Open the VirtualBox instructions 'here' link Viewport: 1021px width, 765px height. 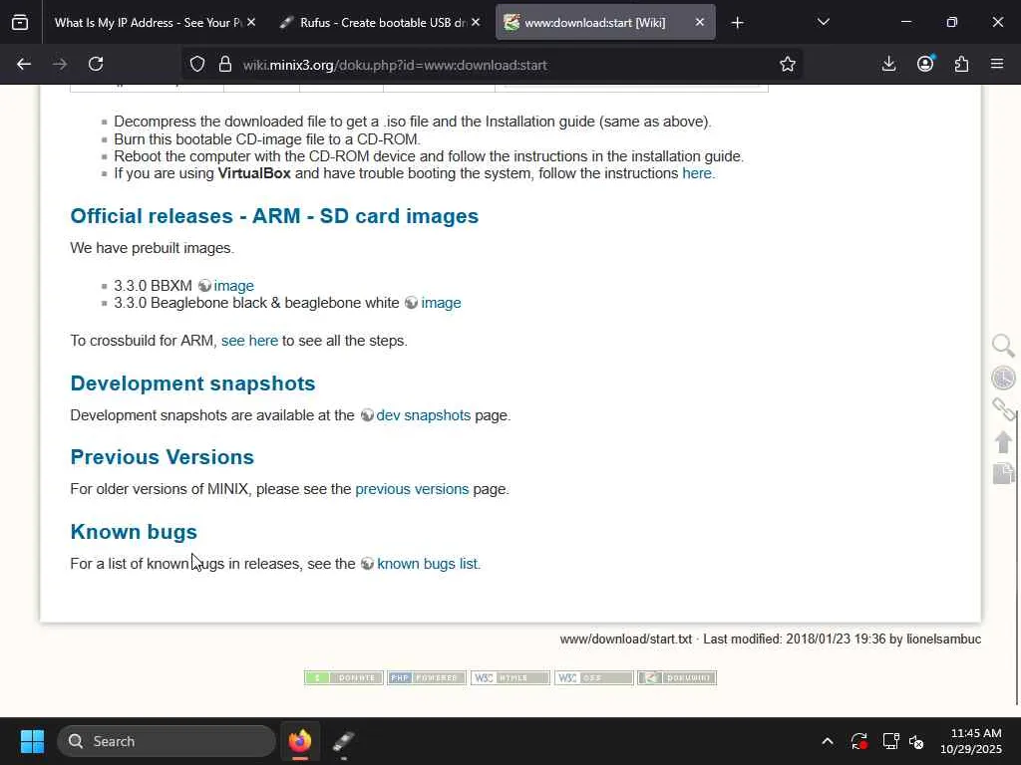point(697,173)
